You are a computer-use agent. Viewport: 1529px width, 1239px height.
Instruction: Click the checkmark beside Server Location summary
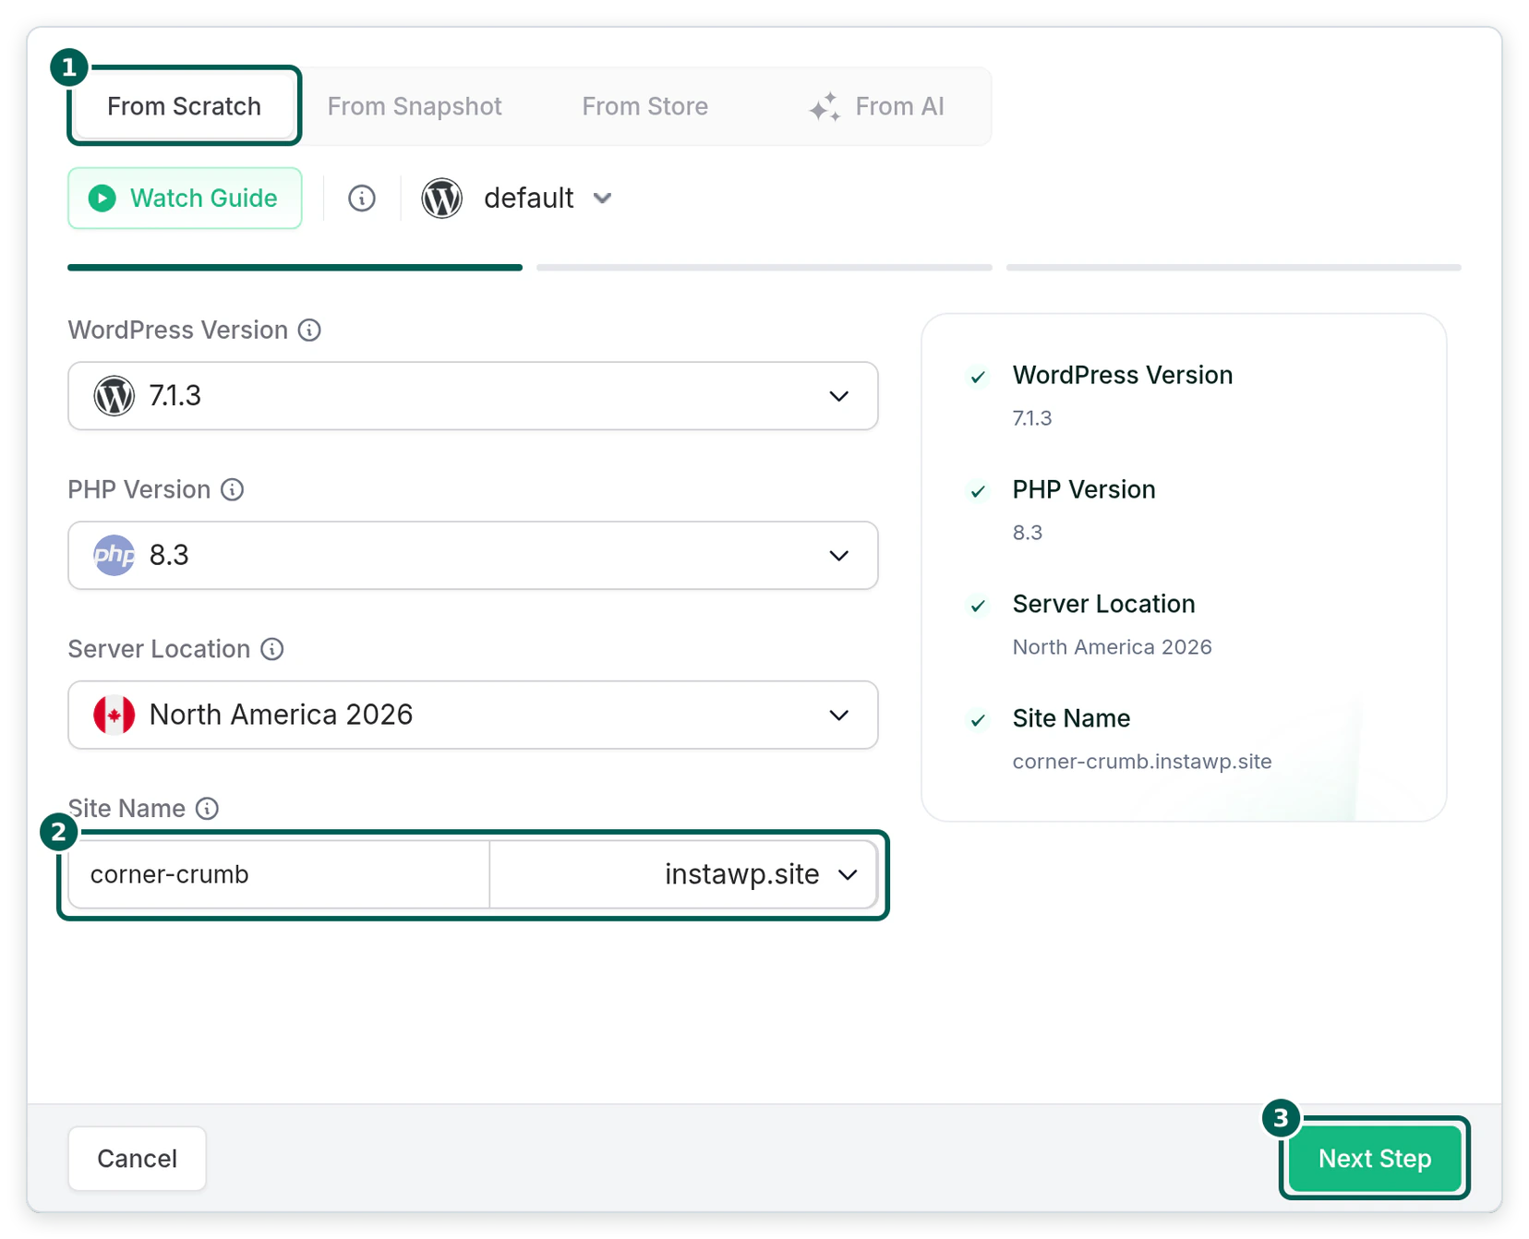978,606
